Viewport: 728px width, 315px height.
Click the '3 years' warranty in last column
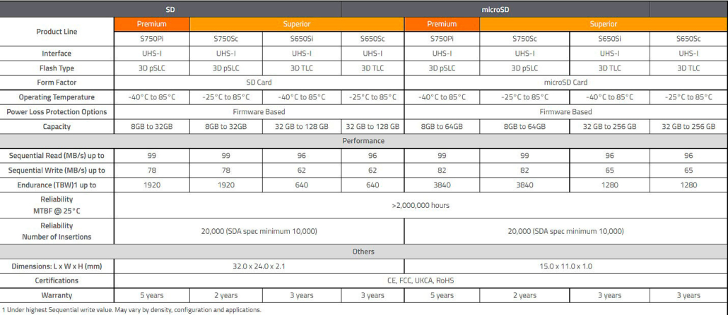click(x=688, y=295)
